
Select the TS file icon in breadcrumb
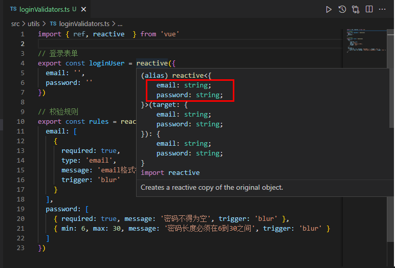pyautogui.click(x=53, y=24)
